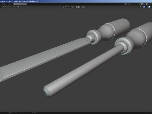This screenshot has width=152, height=114.
Task: Toggle snapping magnet icon
Action: pyautogui.click(x=77, y=7)
